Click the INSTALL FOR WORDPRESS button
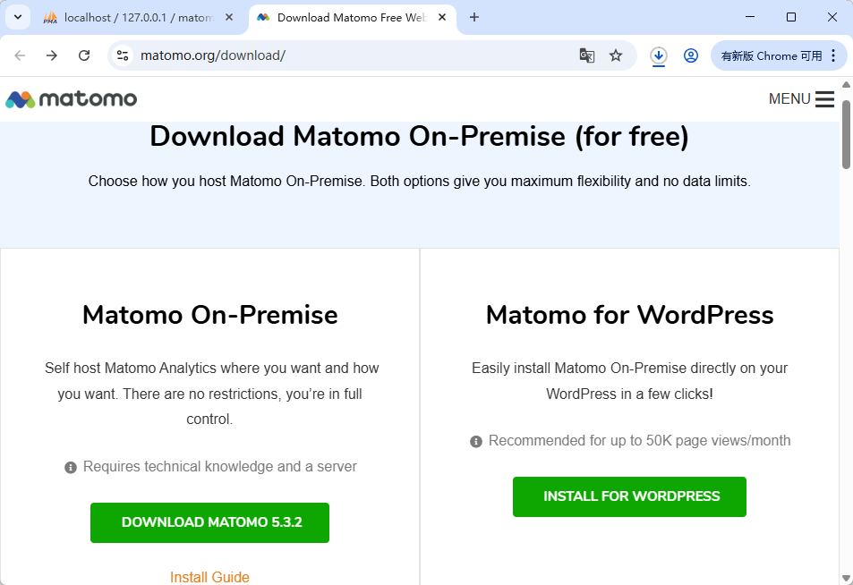 point(629,497)
